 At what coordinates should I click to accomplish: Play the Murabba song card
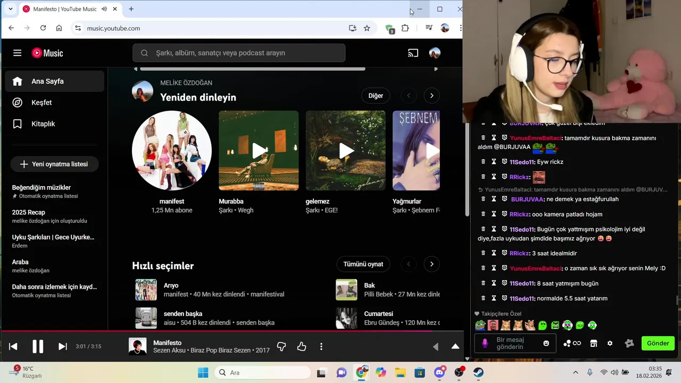click(259, 151)
